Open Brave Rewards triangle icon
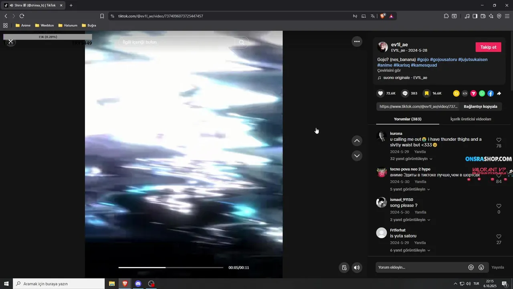 391,16
